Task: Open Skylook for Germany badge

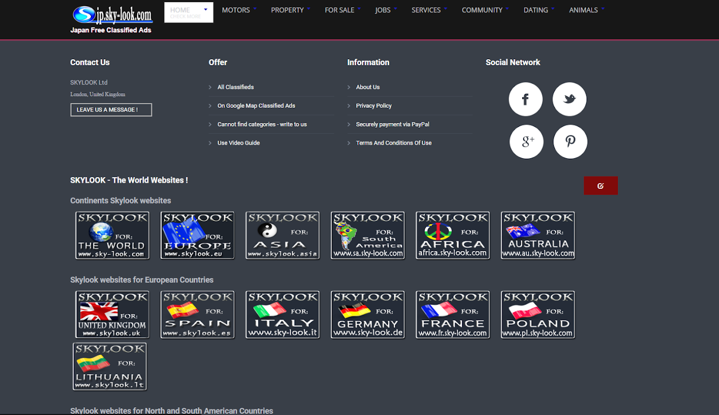Action: (x=368, y=314)
